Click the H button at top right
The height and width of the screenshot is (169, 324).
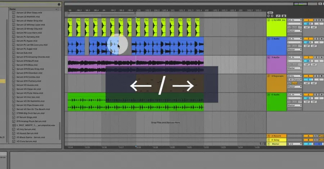tap(320, 4)
